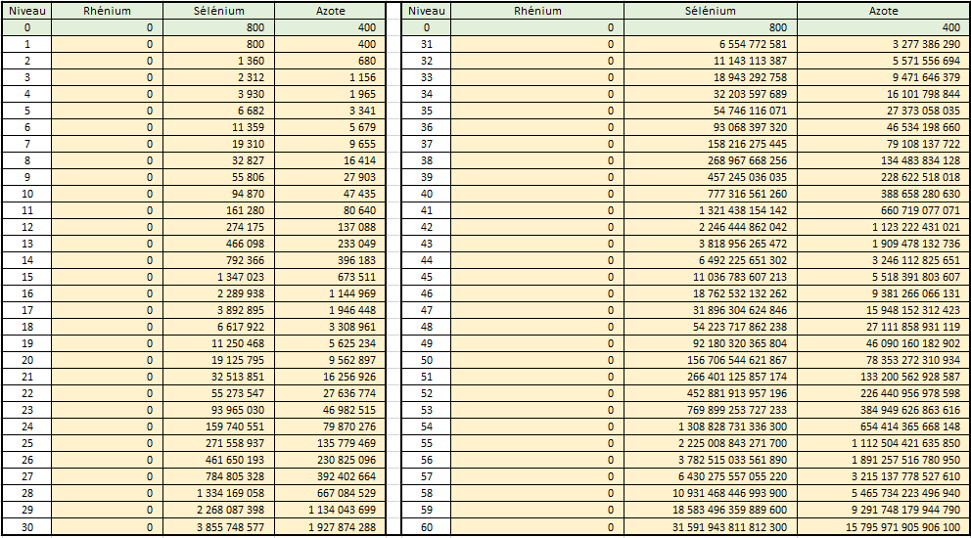Click the Rhénium header above the 31–60 levels

(537, 11)
